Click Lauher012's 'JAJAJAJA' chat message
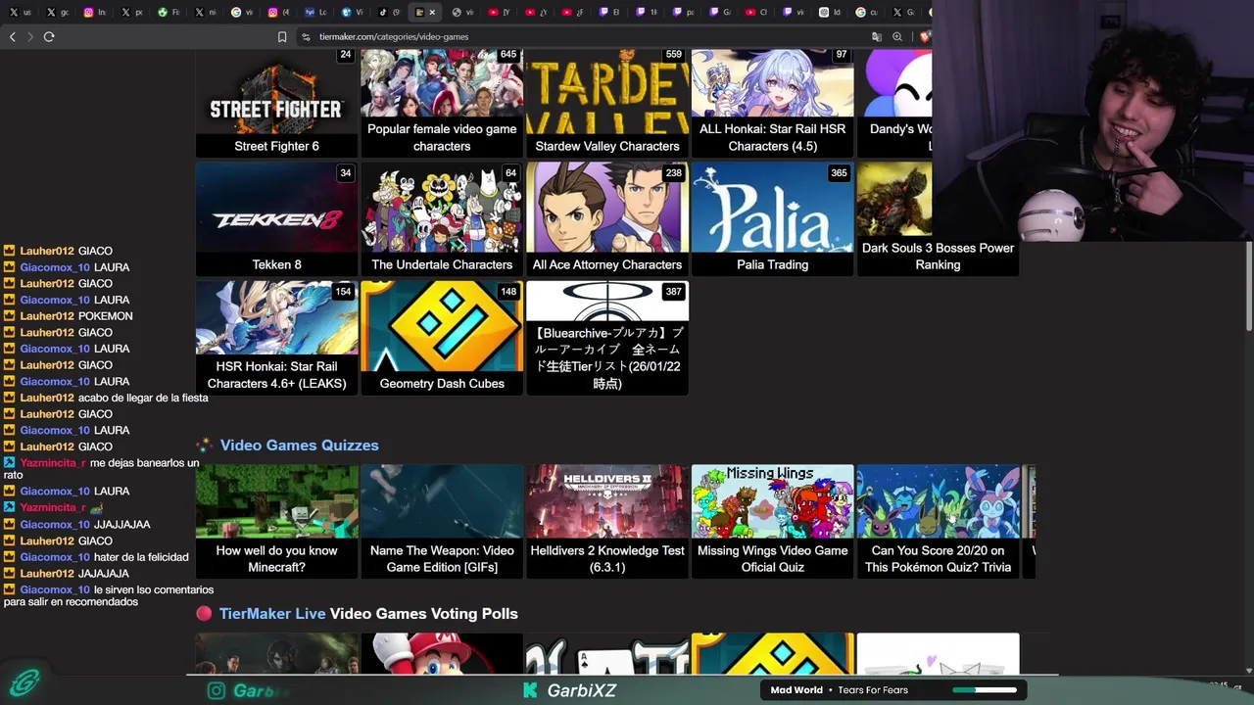The image size is (1254, 705). [104, 574]
